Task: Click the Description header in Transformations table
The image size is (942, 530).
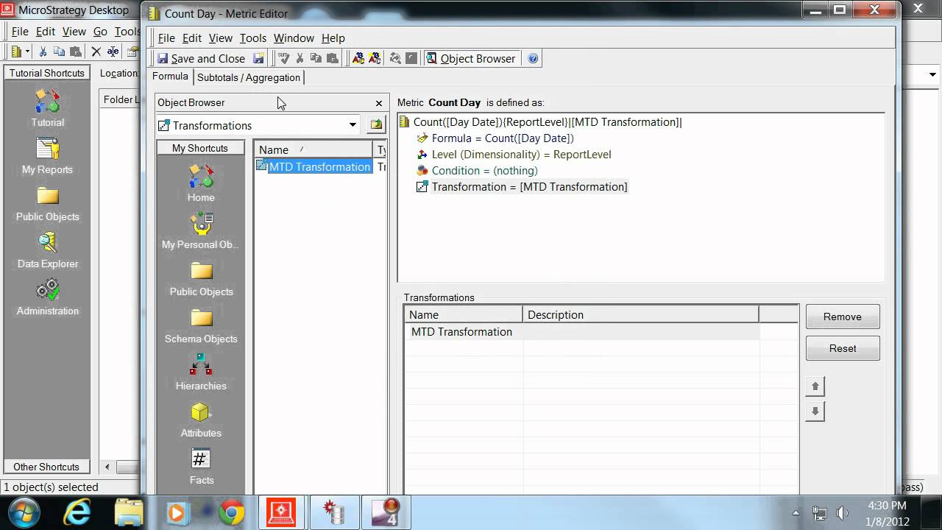Action: pyautogui.click(x=640, y=315)
